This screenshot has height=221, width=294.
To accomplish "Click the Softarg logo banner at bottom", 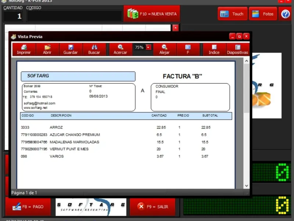I will tap(91, 207).
